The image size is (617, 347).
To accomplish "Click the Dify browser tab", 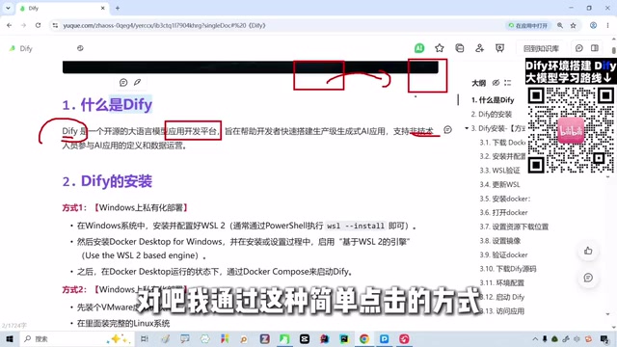I will coord(62,8).
